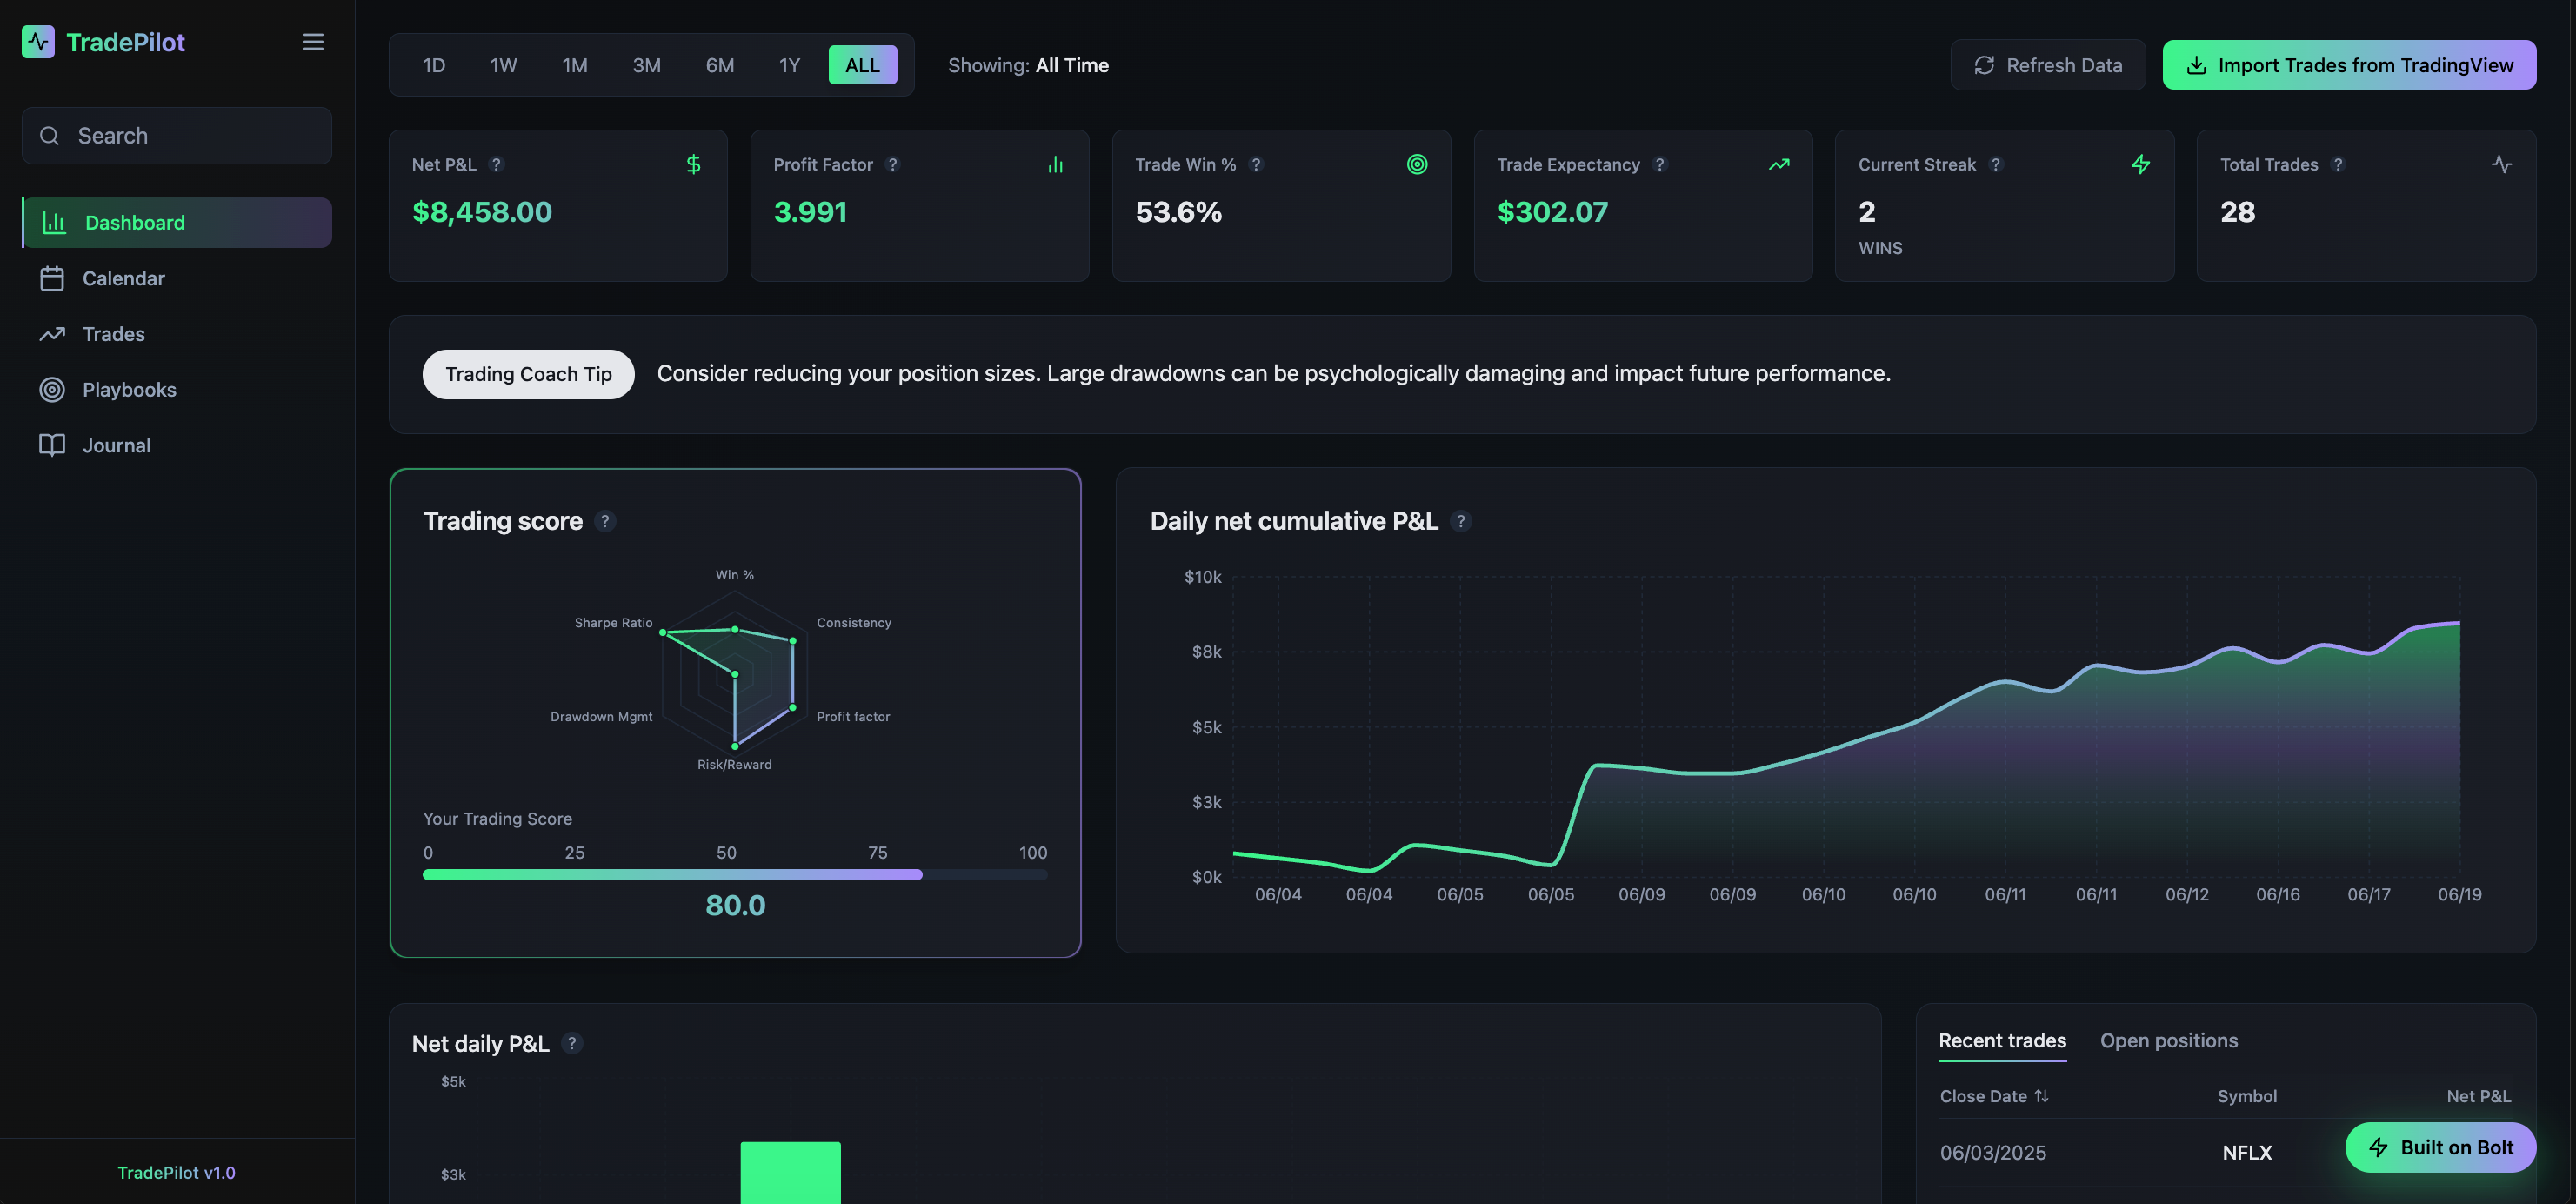Enable the 6M time range

click(719, 64)
